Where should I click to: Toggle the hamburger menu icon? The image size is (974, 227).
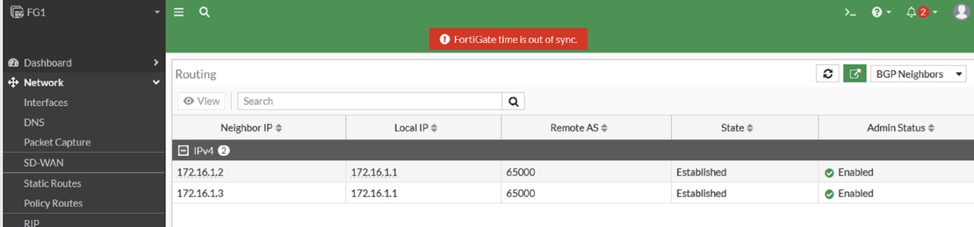coord(178,12)
